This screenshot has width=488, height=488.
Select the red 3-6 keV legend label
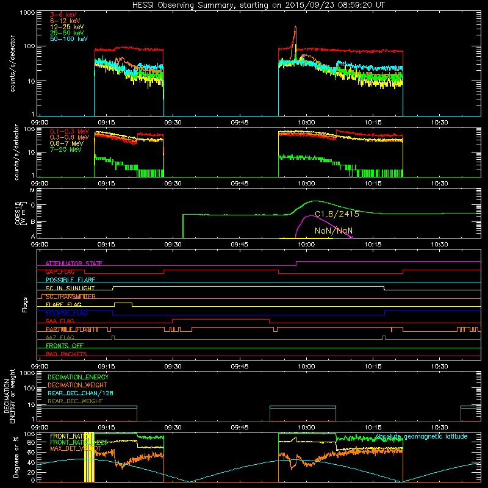point(63,15)
